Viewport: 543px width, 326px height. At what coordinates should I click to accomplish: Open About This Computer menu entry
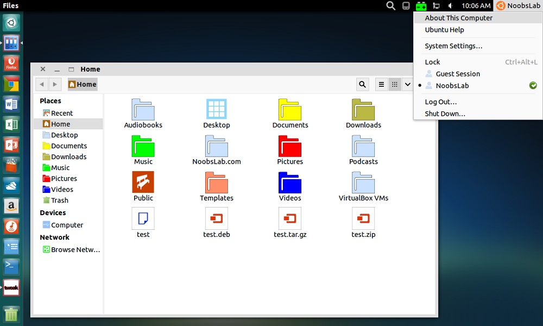click(x=478, y=18)
